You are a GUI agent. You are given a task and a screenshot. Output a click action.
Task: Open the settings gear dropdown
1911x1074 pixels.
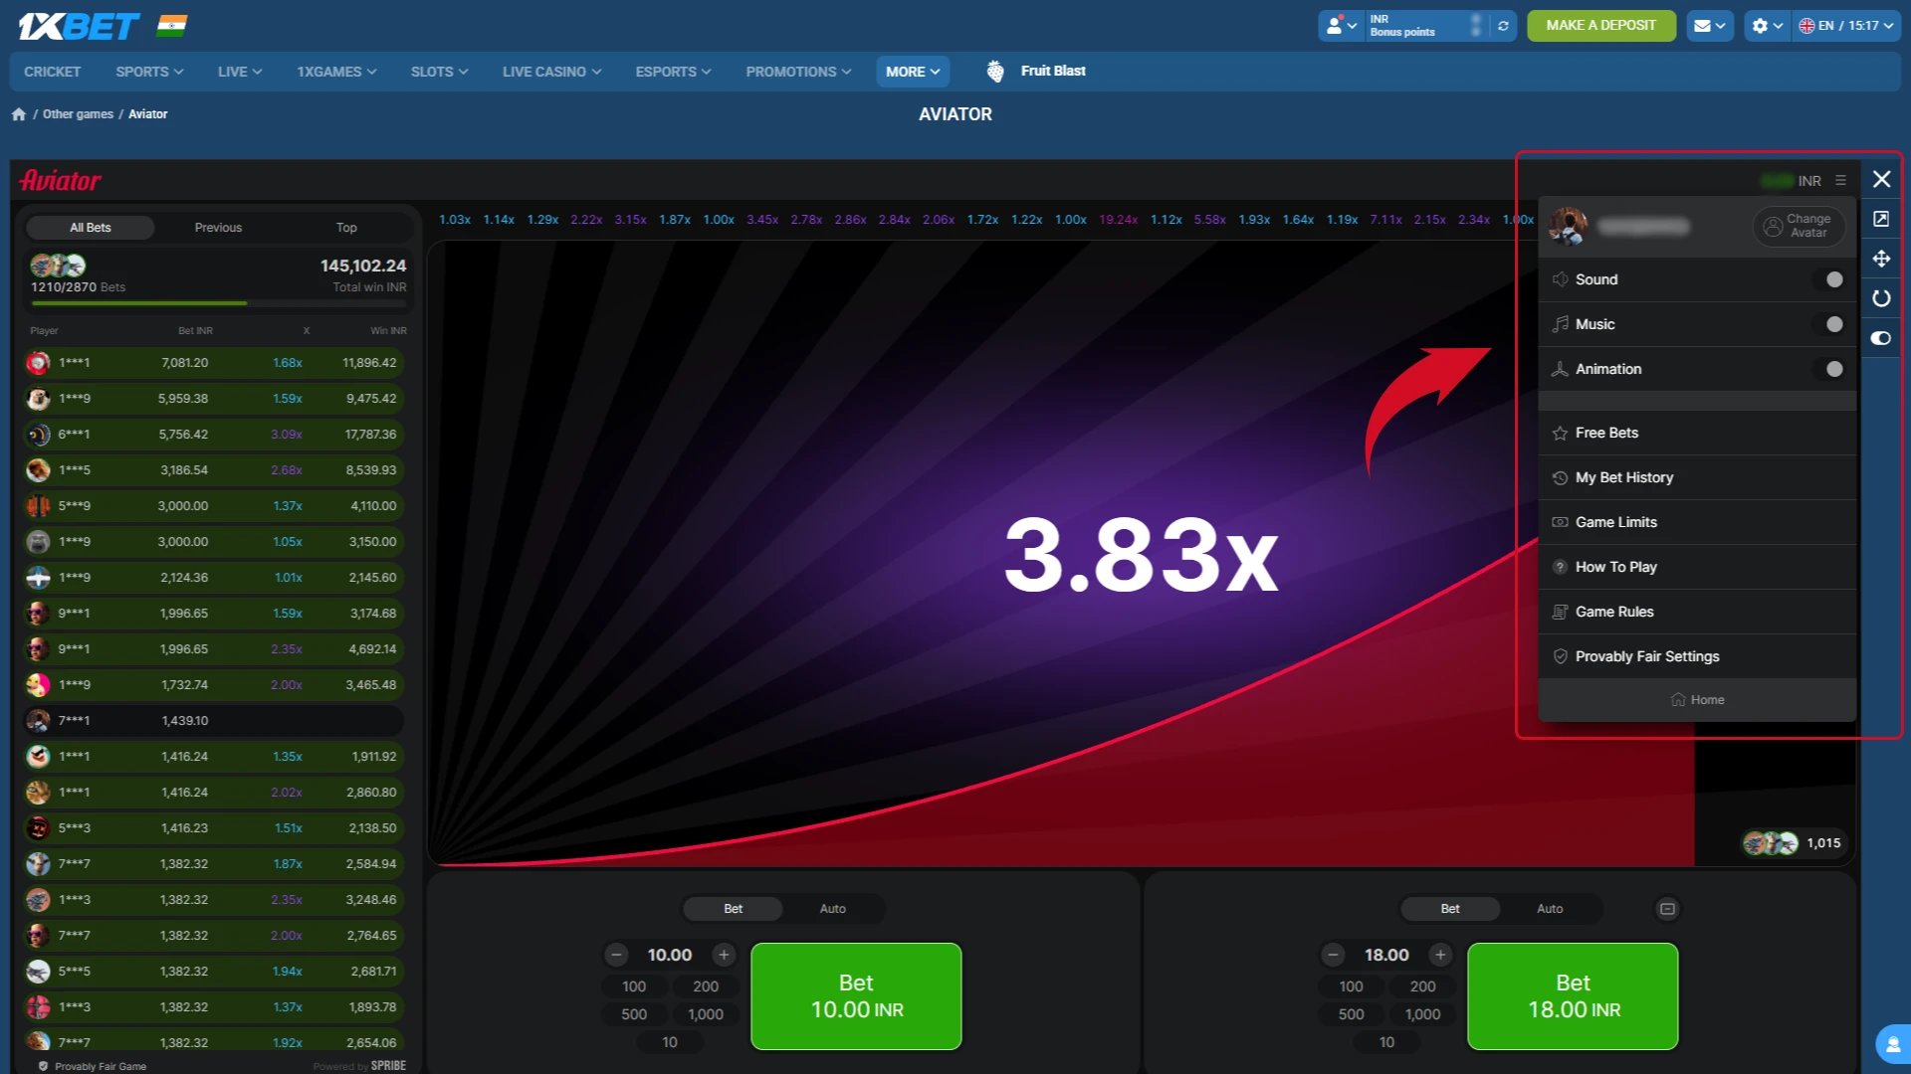coord(1767,26)
